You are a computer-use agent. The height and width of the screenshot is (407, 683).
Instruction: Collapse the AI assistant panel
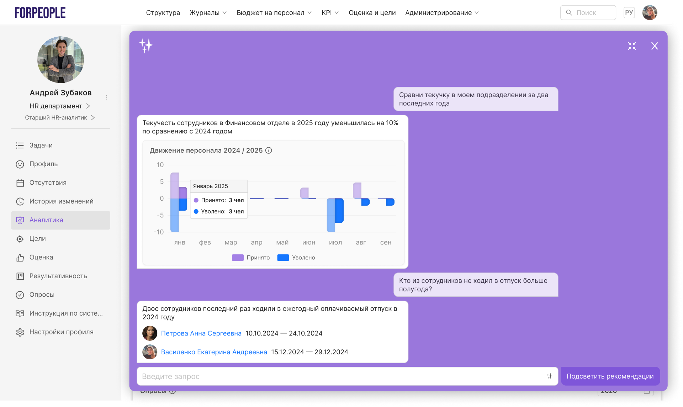pyautogui.click(x=632, y=46)
